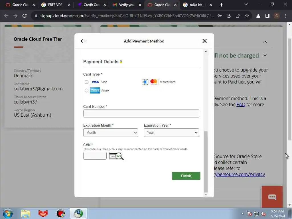Open the saved passwords key icon
The width and height of the screenshot is (292, 219).
[220, 16]
